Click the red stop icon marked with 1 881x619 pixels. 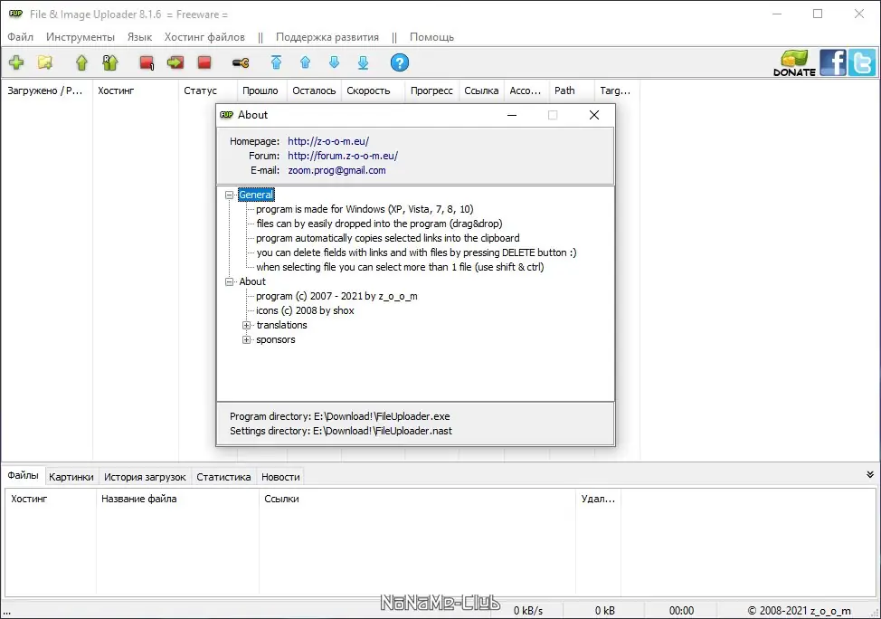pos(147,62)
